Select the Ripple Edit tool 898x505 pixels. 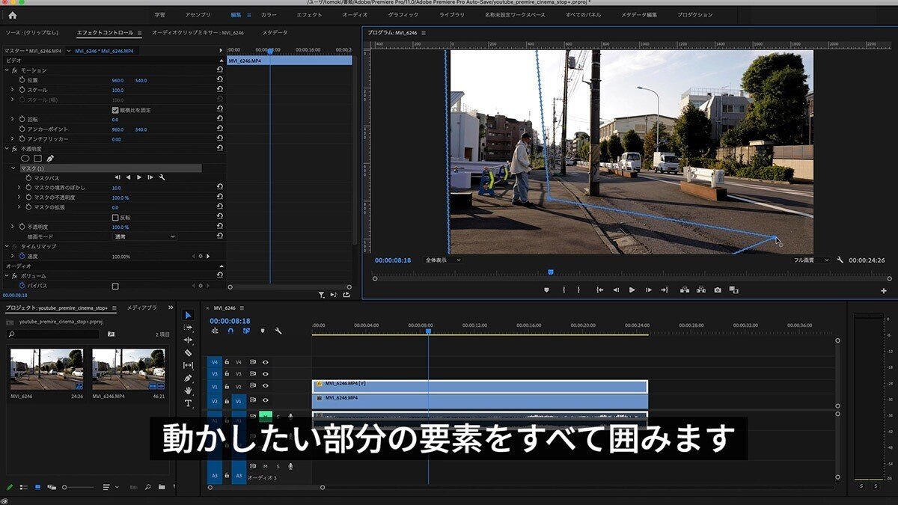[x=188, y=340]
